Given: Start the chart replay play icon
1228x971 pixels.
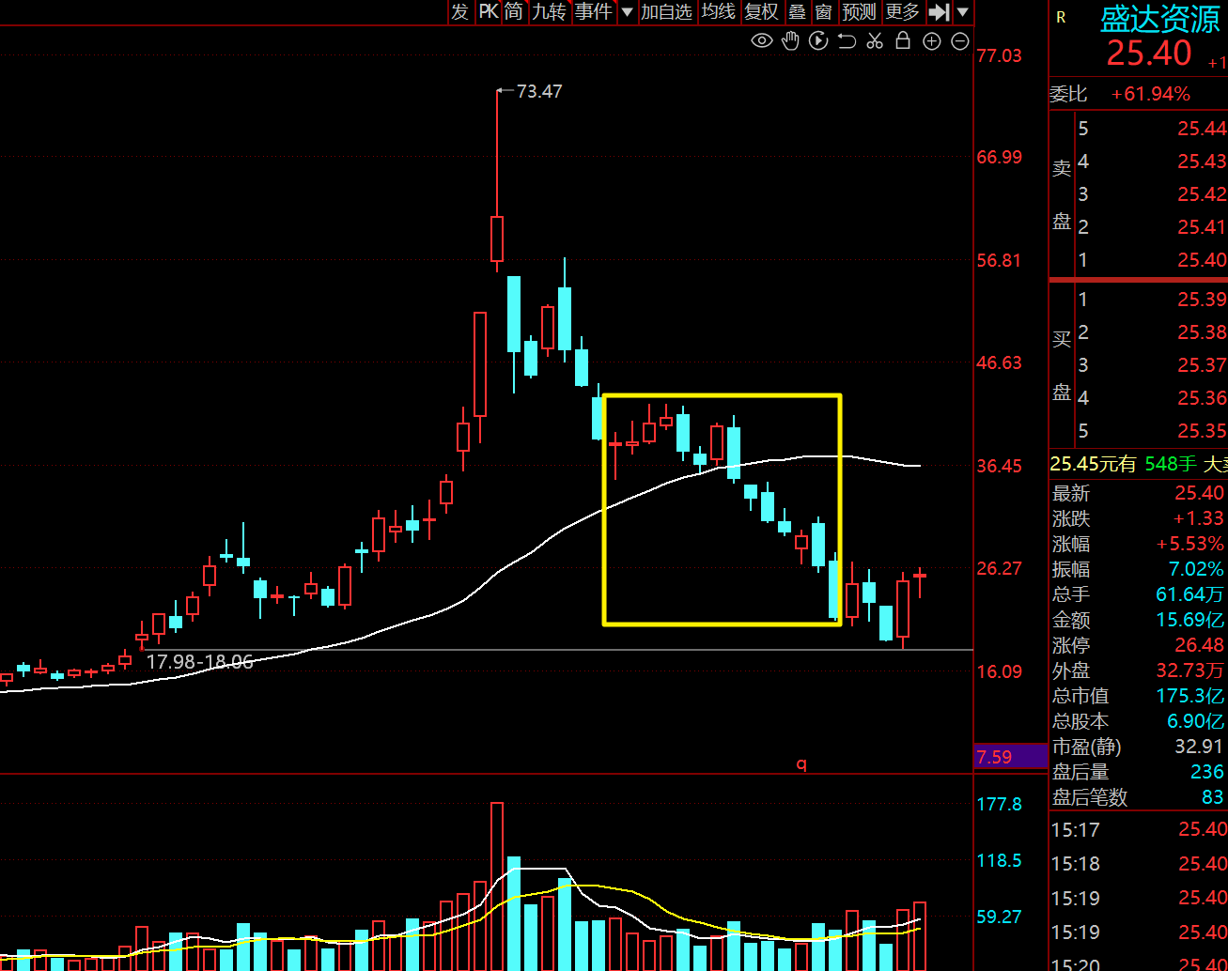Looking at the screenshot, I should (818, 40).
